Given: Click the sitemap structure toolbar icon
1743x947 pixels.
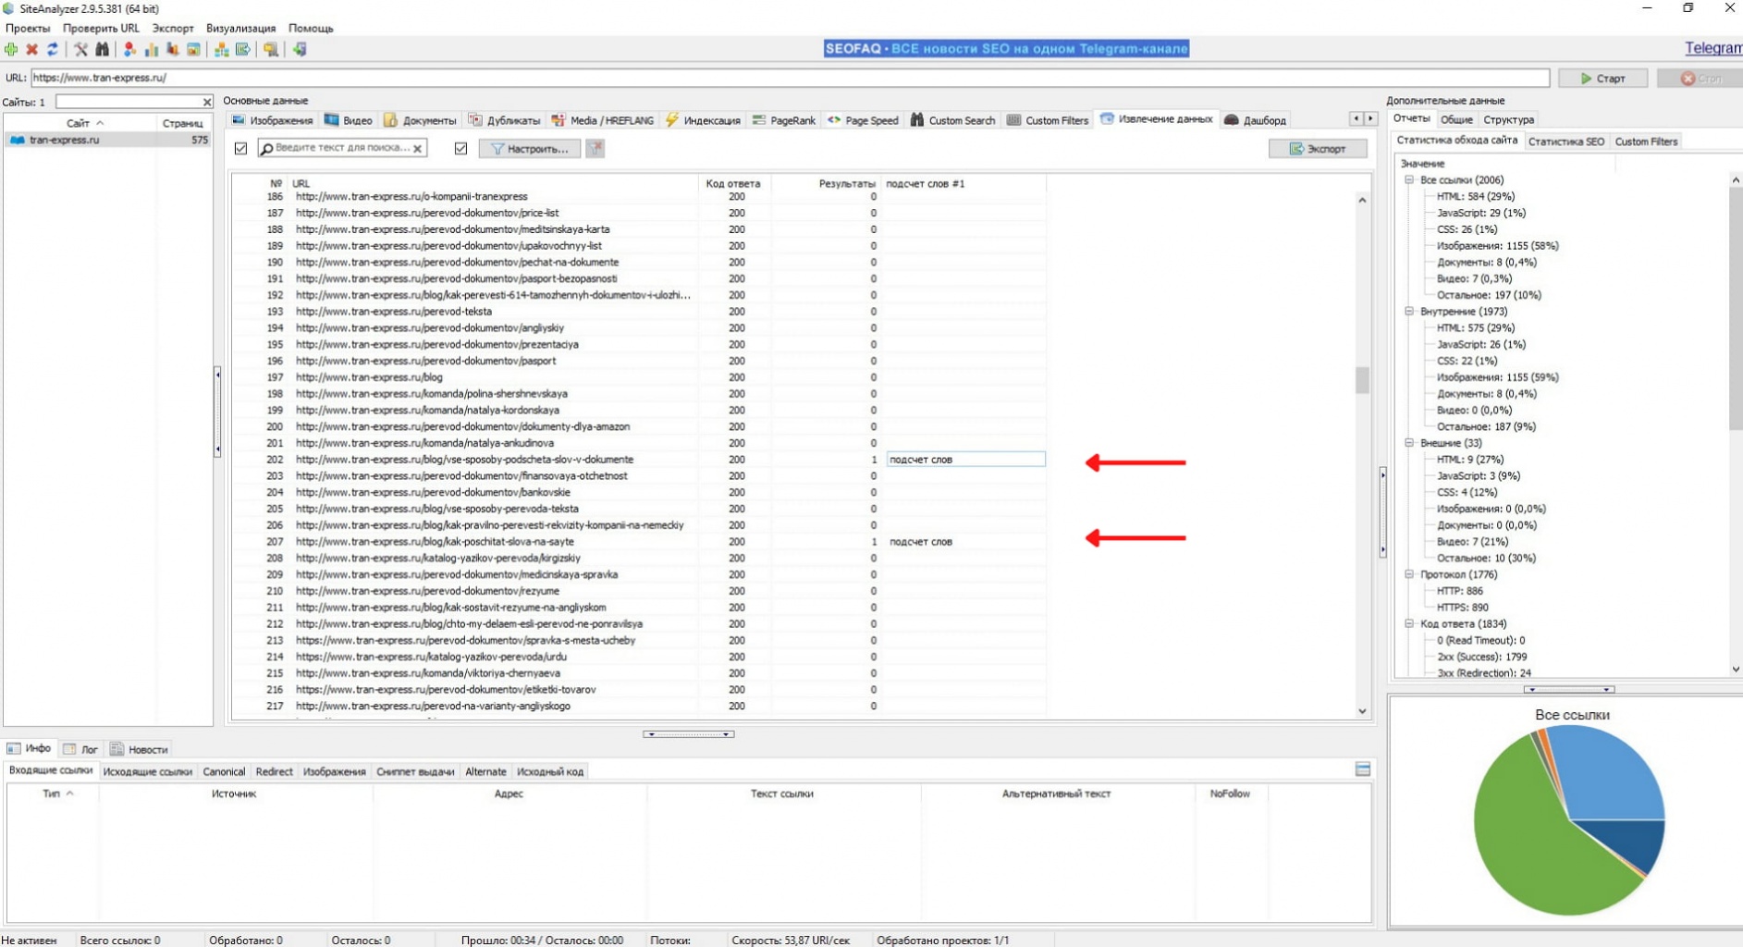Looking at the screenshot, I should pyautogui.click(x=222, y=50).
